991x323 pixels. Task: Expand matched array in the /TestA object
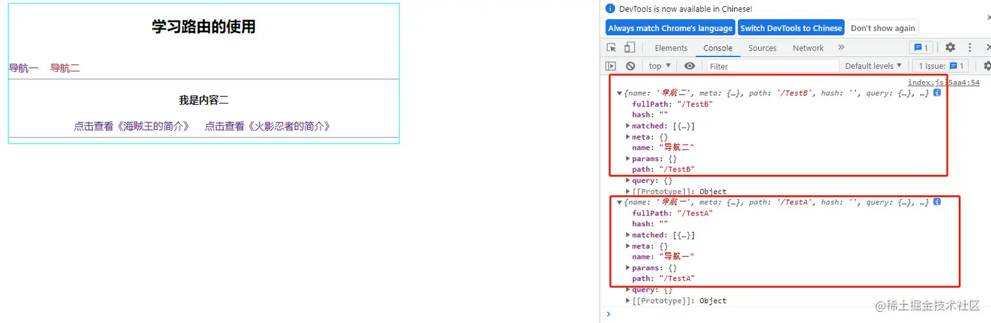(628, 235)
